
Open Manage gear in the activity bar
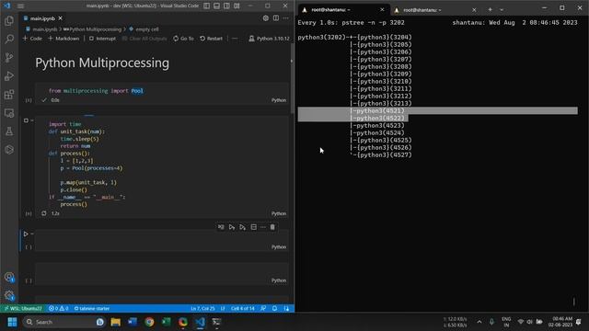(x=9, y=295)
